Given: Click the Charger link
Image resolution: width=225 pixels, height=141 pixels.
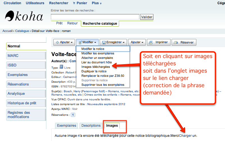Looking at the screenshot, I should (x=185, y=136).
